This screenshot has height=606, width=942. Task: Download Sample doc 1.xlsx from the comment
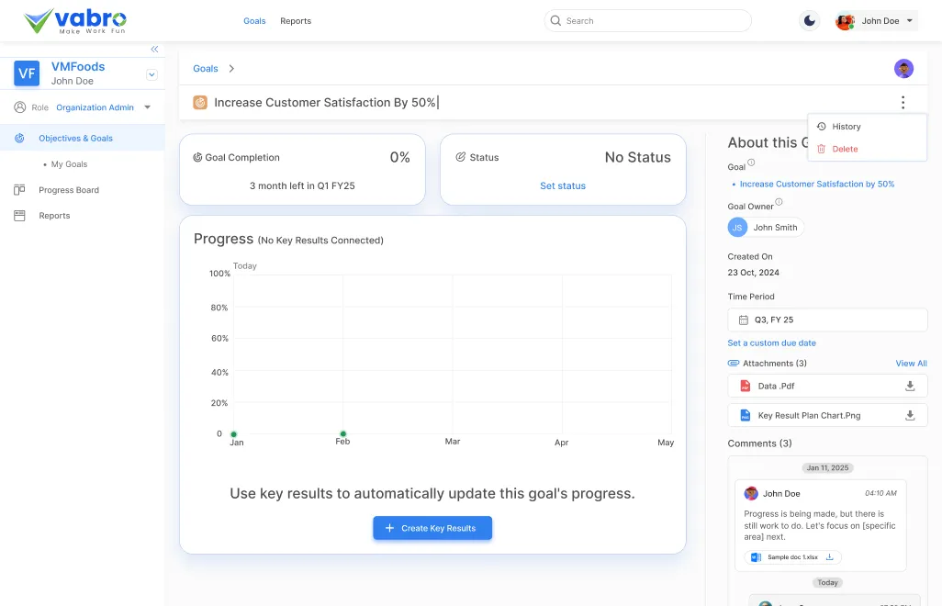(x=830, y=557)
